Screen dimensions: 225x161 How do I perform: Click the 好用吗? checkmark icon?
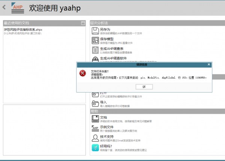pos(95,148)
